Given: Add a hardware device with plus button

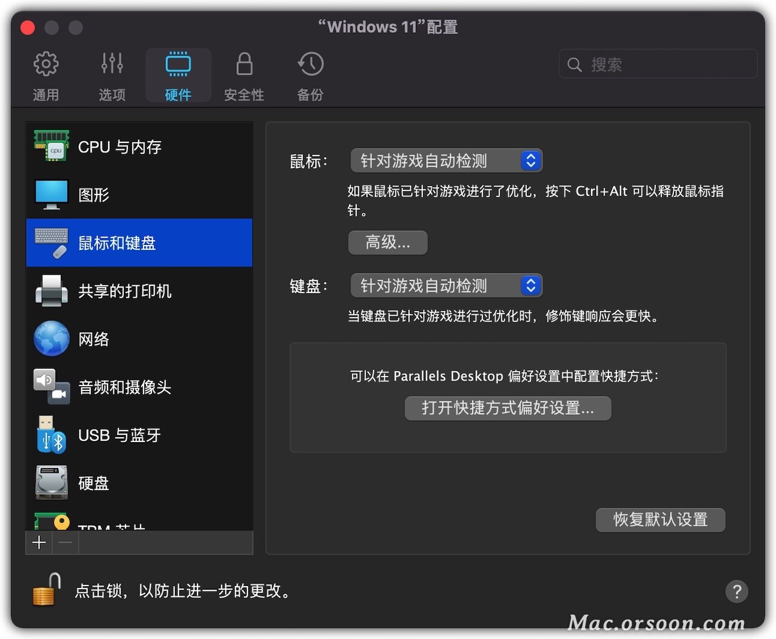Looking at the screenshot, I should 39,543.
